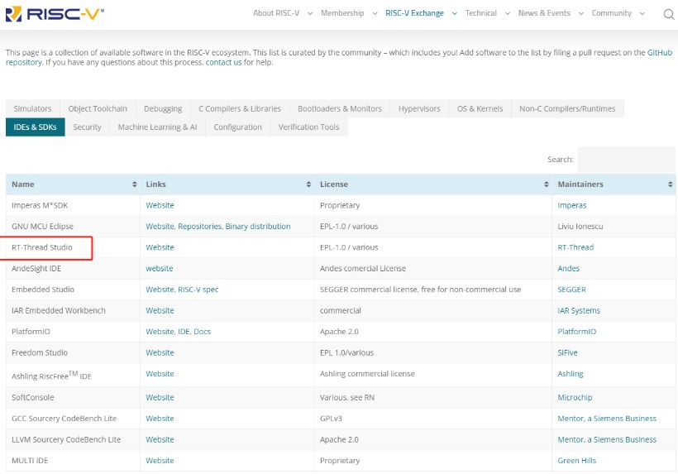Switch to C Compilers & Libraries tab
The image size is (678, 474).
point(240,108)
